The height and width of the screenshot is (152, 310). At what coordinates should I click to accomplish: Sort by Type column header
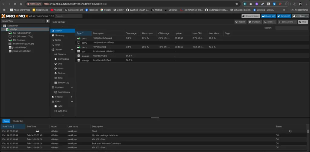pyautogui.click(x=83, y=33)
